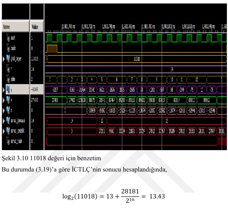Expand the girdi_deger bus
The height and width of the screenshot is (208, 228).
(4, 59)
